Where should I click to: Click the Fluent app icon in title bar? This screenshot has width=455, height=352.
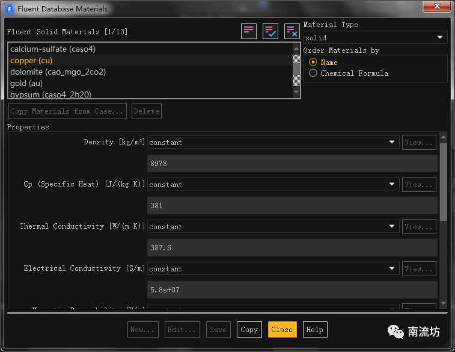(x=10, y=8)
